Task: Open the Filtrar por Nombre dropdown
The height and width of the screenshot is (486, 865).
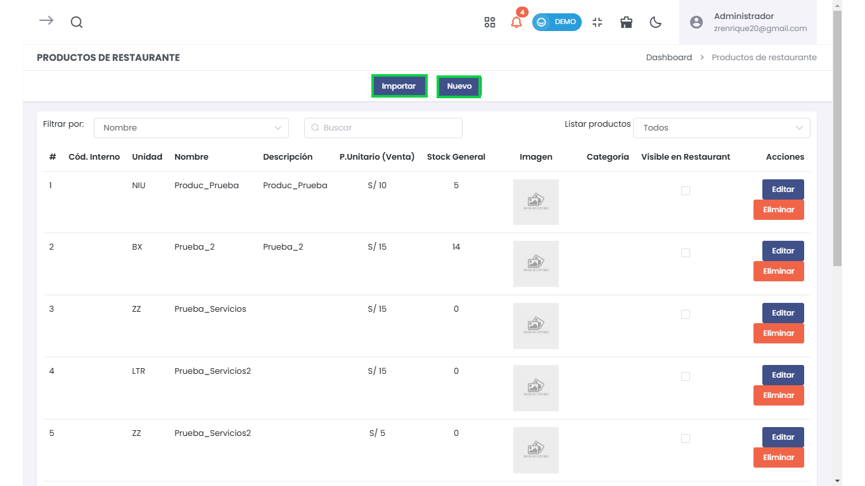Action: [191, 128]
